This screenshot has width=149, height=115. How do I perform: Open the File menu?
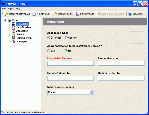pos(4,9)
